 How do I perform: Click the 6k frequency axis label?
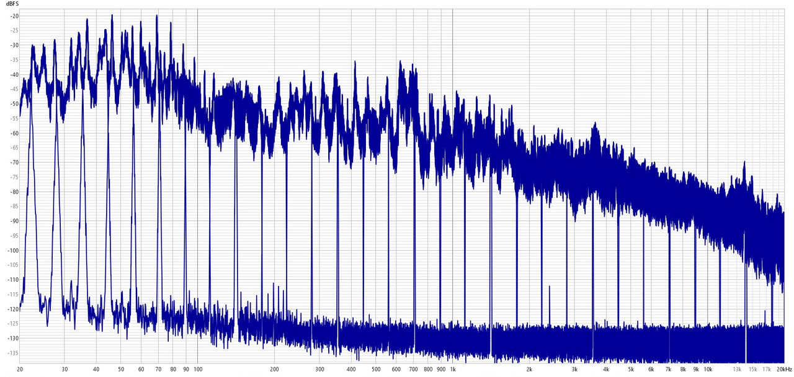pyautogui.click(x=651, y=369)
